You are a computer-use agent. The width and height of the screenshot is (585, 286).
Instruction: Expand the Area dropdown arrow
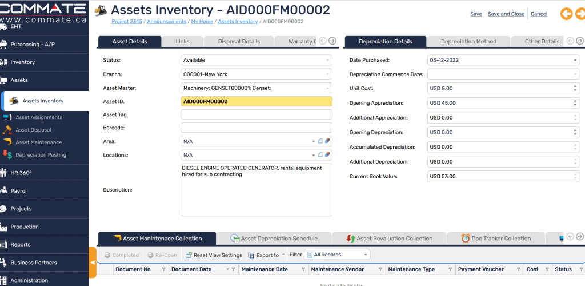click(x=314, y=141)
